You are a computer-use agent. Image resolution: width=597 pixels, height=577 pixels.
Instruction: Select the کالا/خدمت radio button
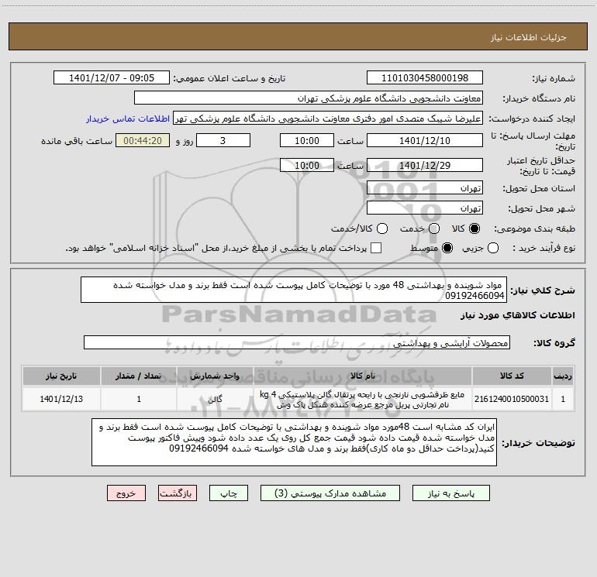(382, 228)
